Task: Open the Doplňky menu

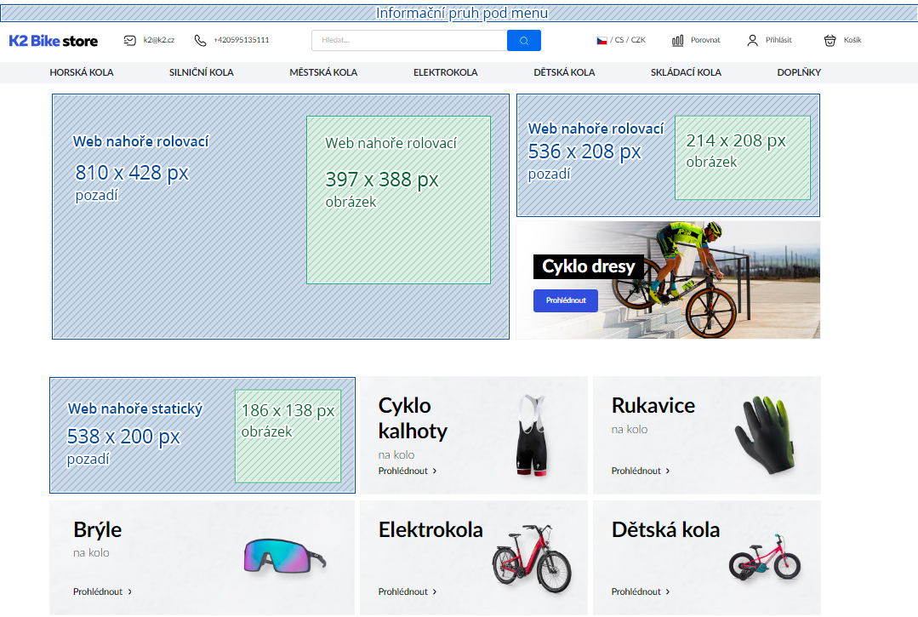Action: tap(799, 72)
